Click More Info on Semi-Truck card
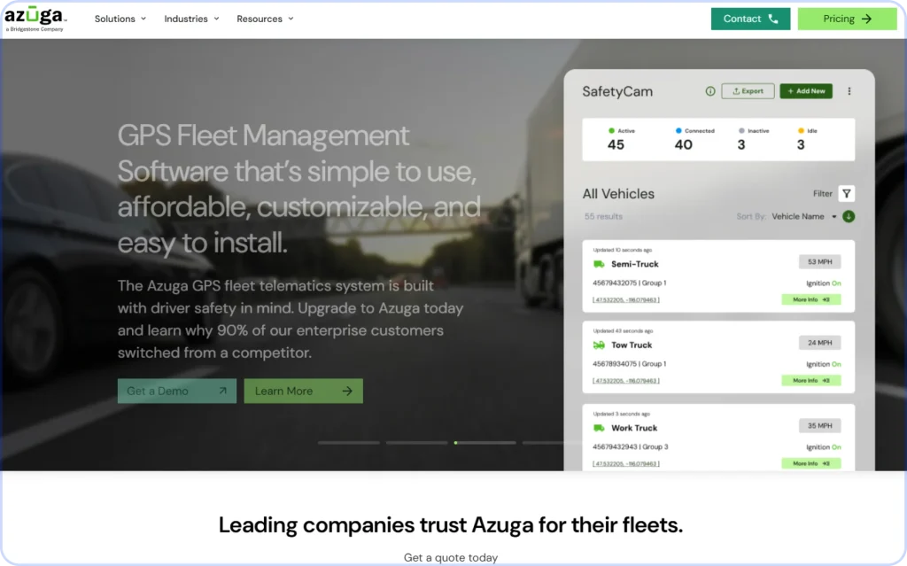907x566 pixels. [811, 299]
